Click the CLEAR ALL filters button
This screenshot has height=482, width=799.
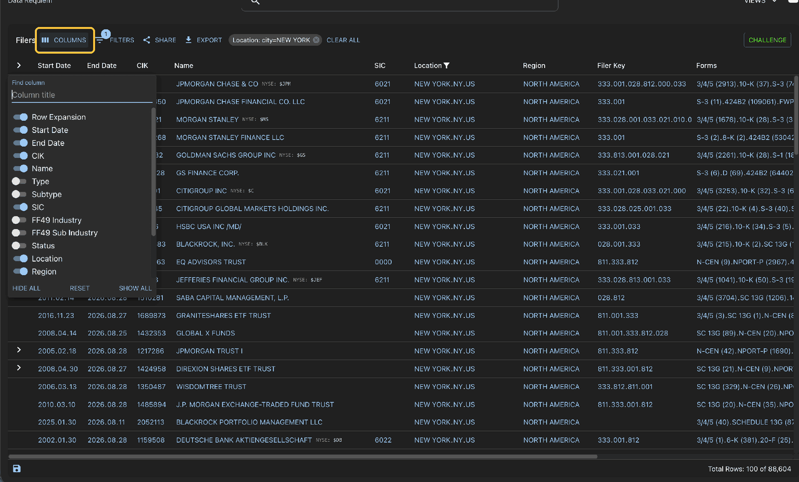click(343, 40)
